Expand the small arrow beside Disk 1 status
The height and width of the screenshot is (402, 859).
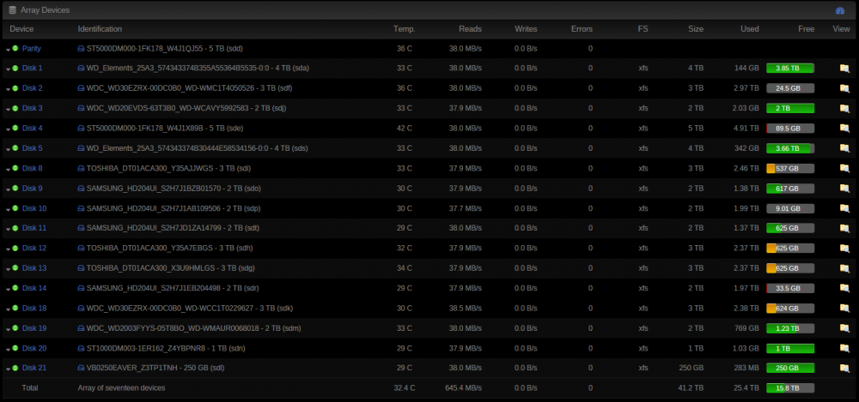click(9, 69)
